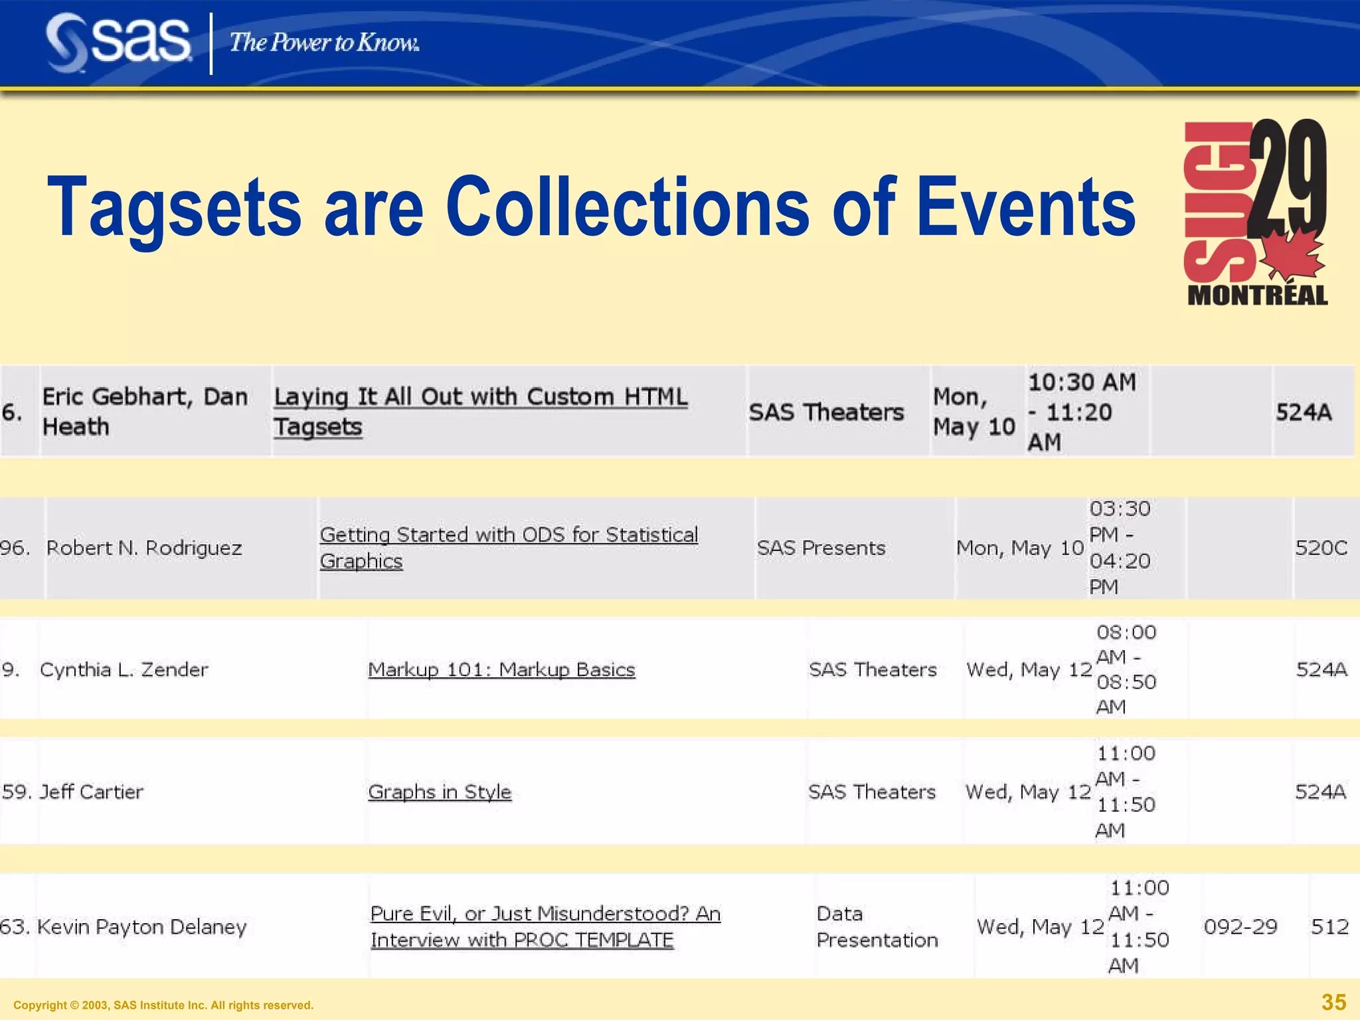
Task: Select presenter 'Kevin Payton Delaney'
Action: tap(141, 927)
